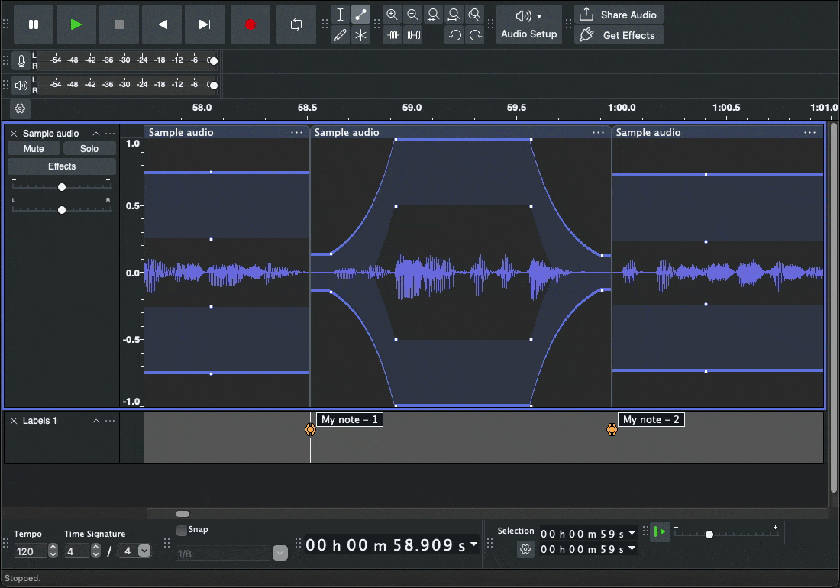Select the Envelope tool

[x=361, y=15]
